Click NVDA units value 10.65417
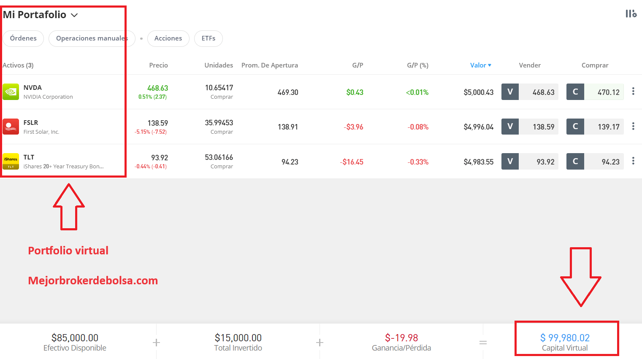This screenshot has width=642, height=359. [219, 88]
